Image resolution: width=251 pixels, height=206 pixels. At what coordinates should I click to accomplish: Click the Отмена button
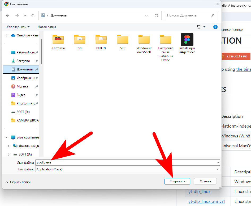[205, 181]
